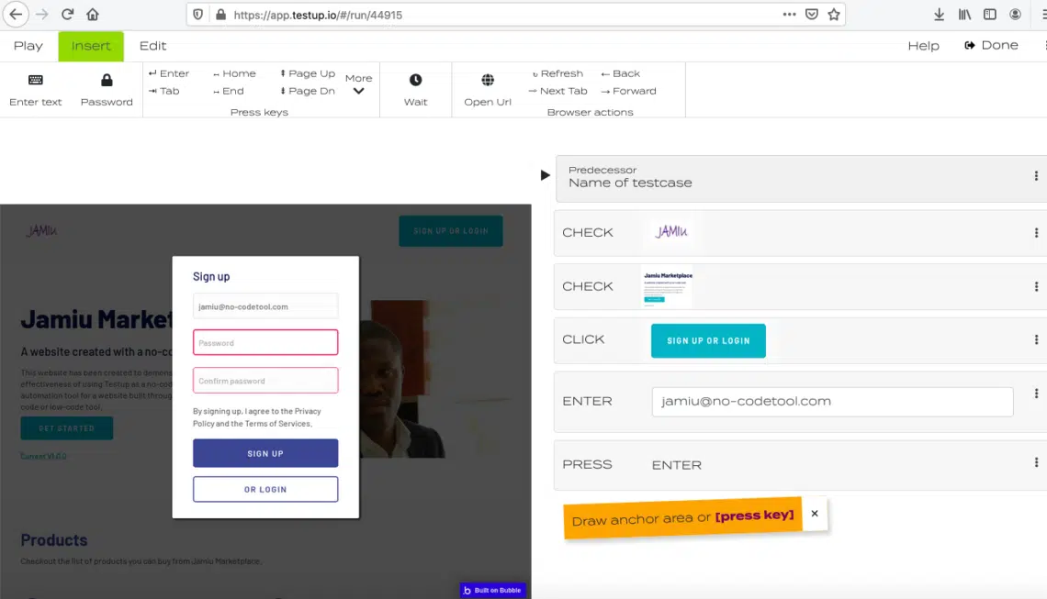1047x599 pixels.
Task: Open the Firefox account icon
Action: 1015,14
